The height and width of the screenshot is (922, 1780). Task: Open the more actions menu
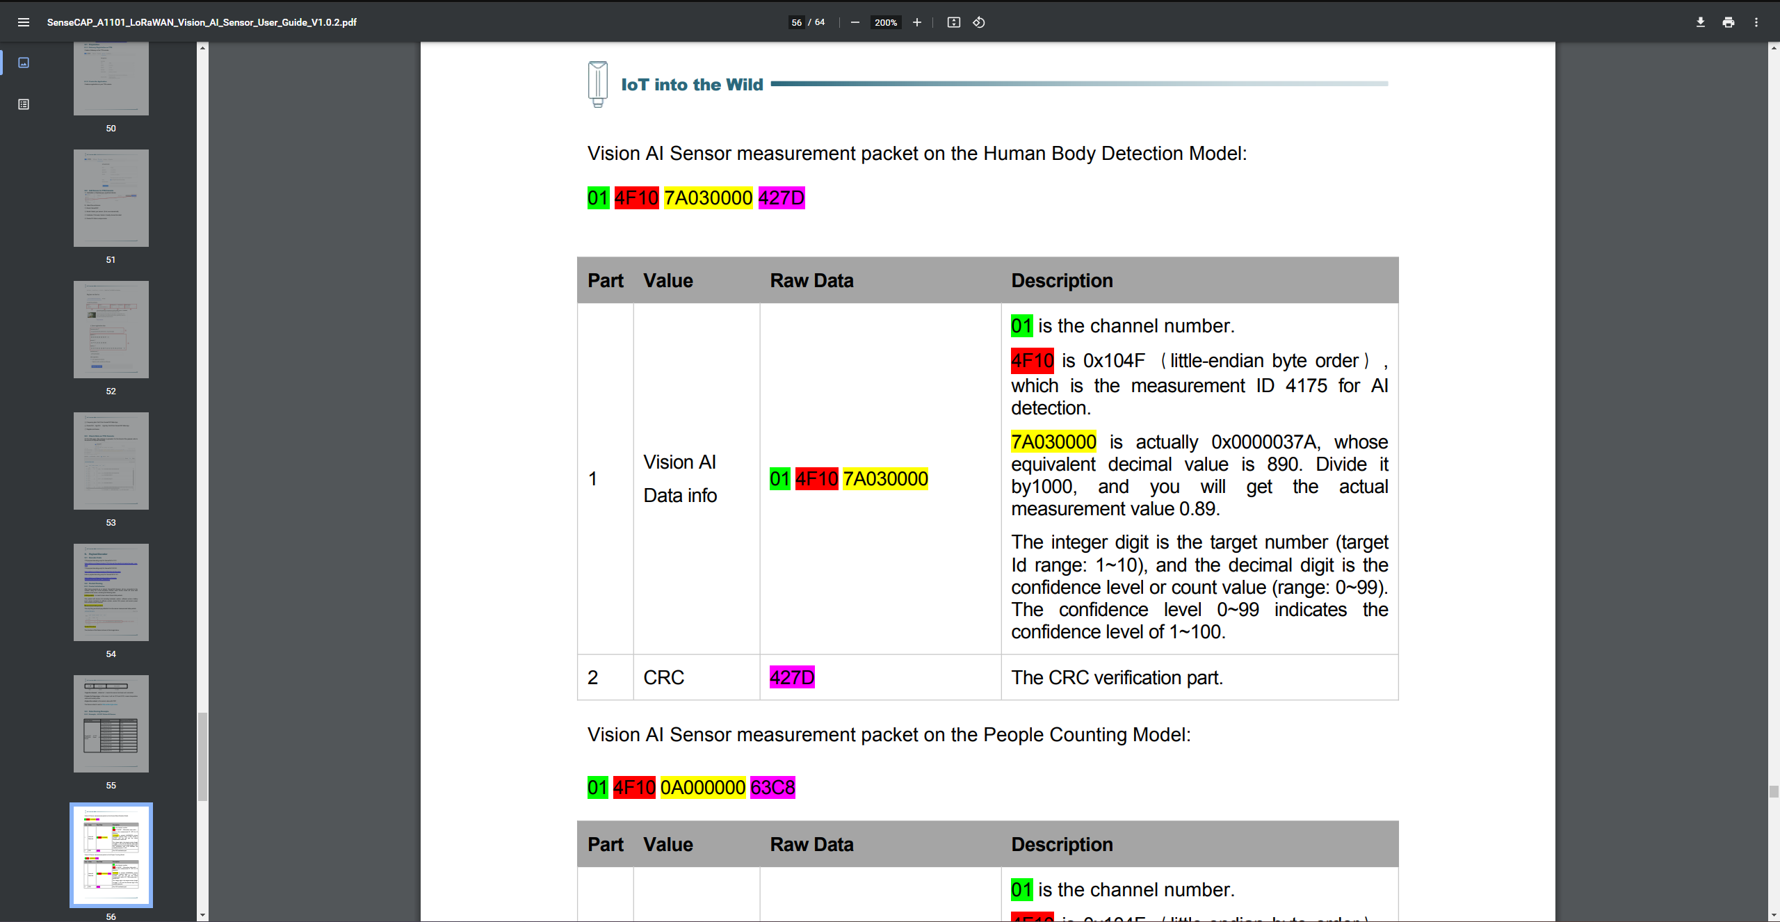(1756, 22)
